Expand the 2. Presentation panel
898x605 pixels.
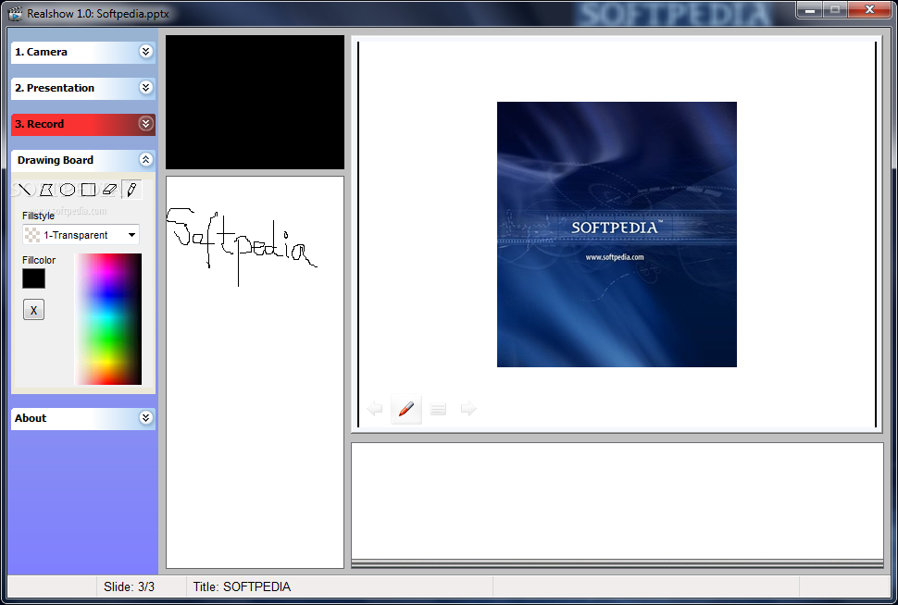83,88
